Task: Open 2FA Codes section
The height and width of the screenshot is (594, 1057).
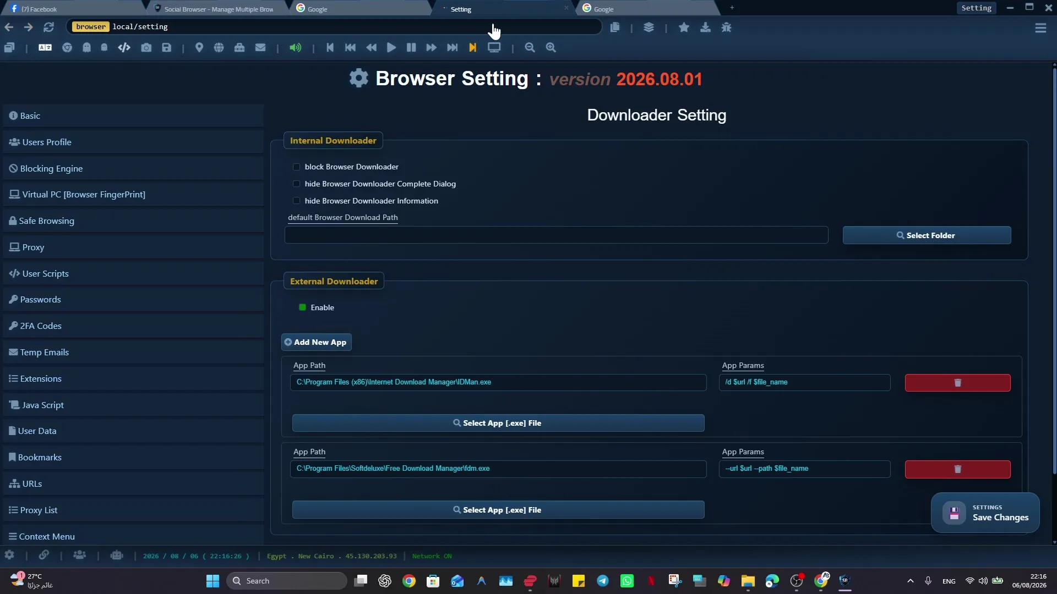Action: click(x=133, y=326)
